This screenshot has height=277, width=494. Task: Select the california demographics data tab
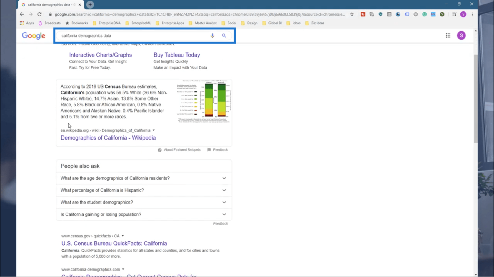(x=51, y=5)
